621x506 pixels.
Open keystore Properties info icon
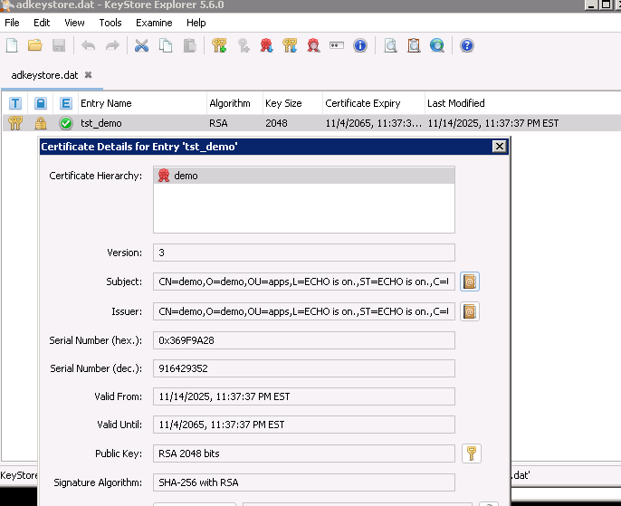coord(360,45)
